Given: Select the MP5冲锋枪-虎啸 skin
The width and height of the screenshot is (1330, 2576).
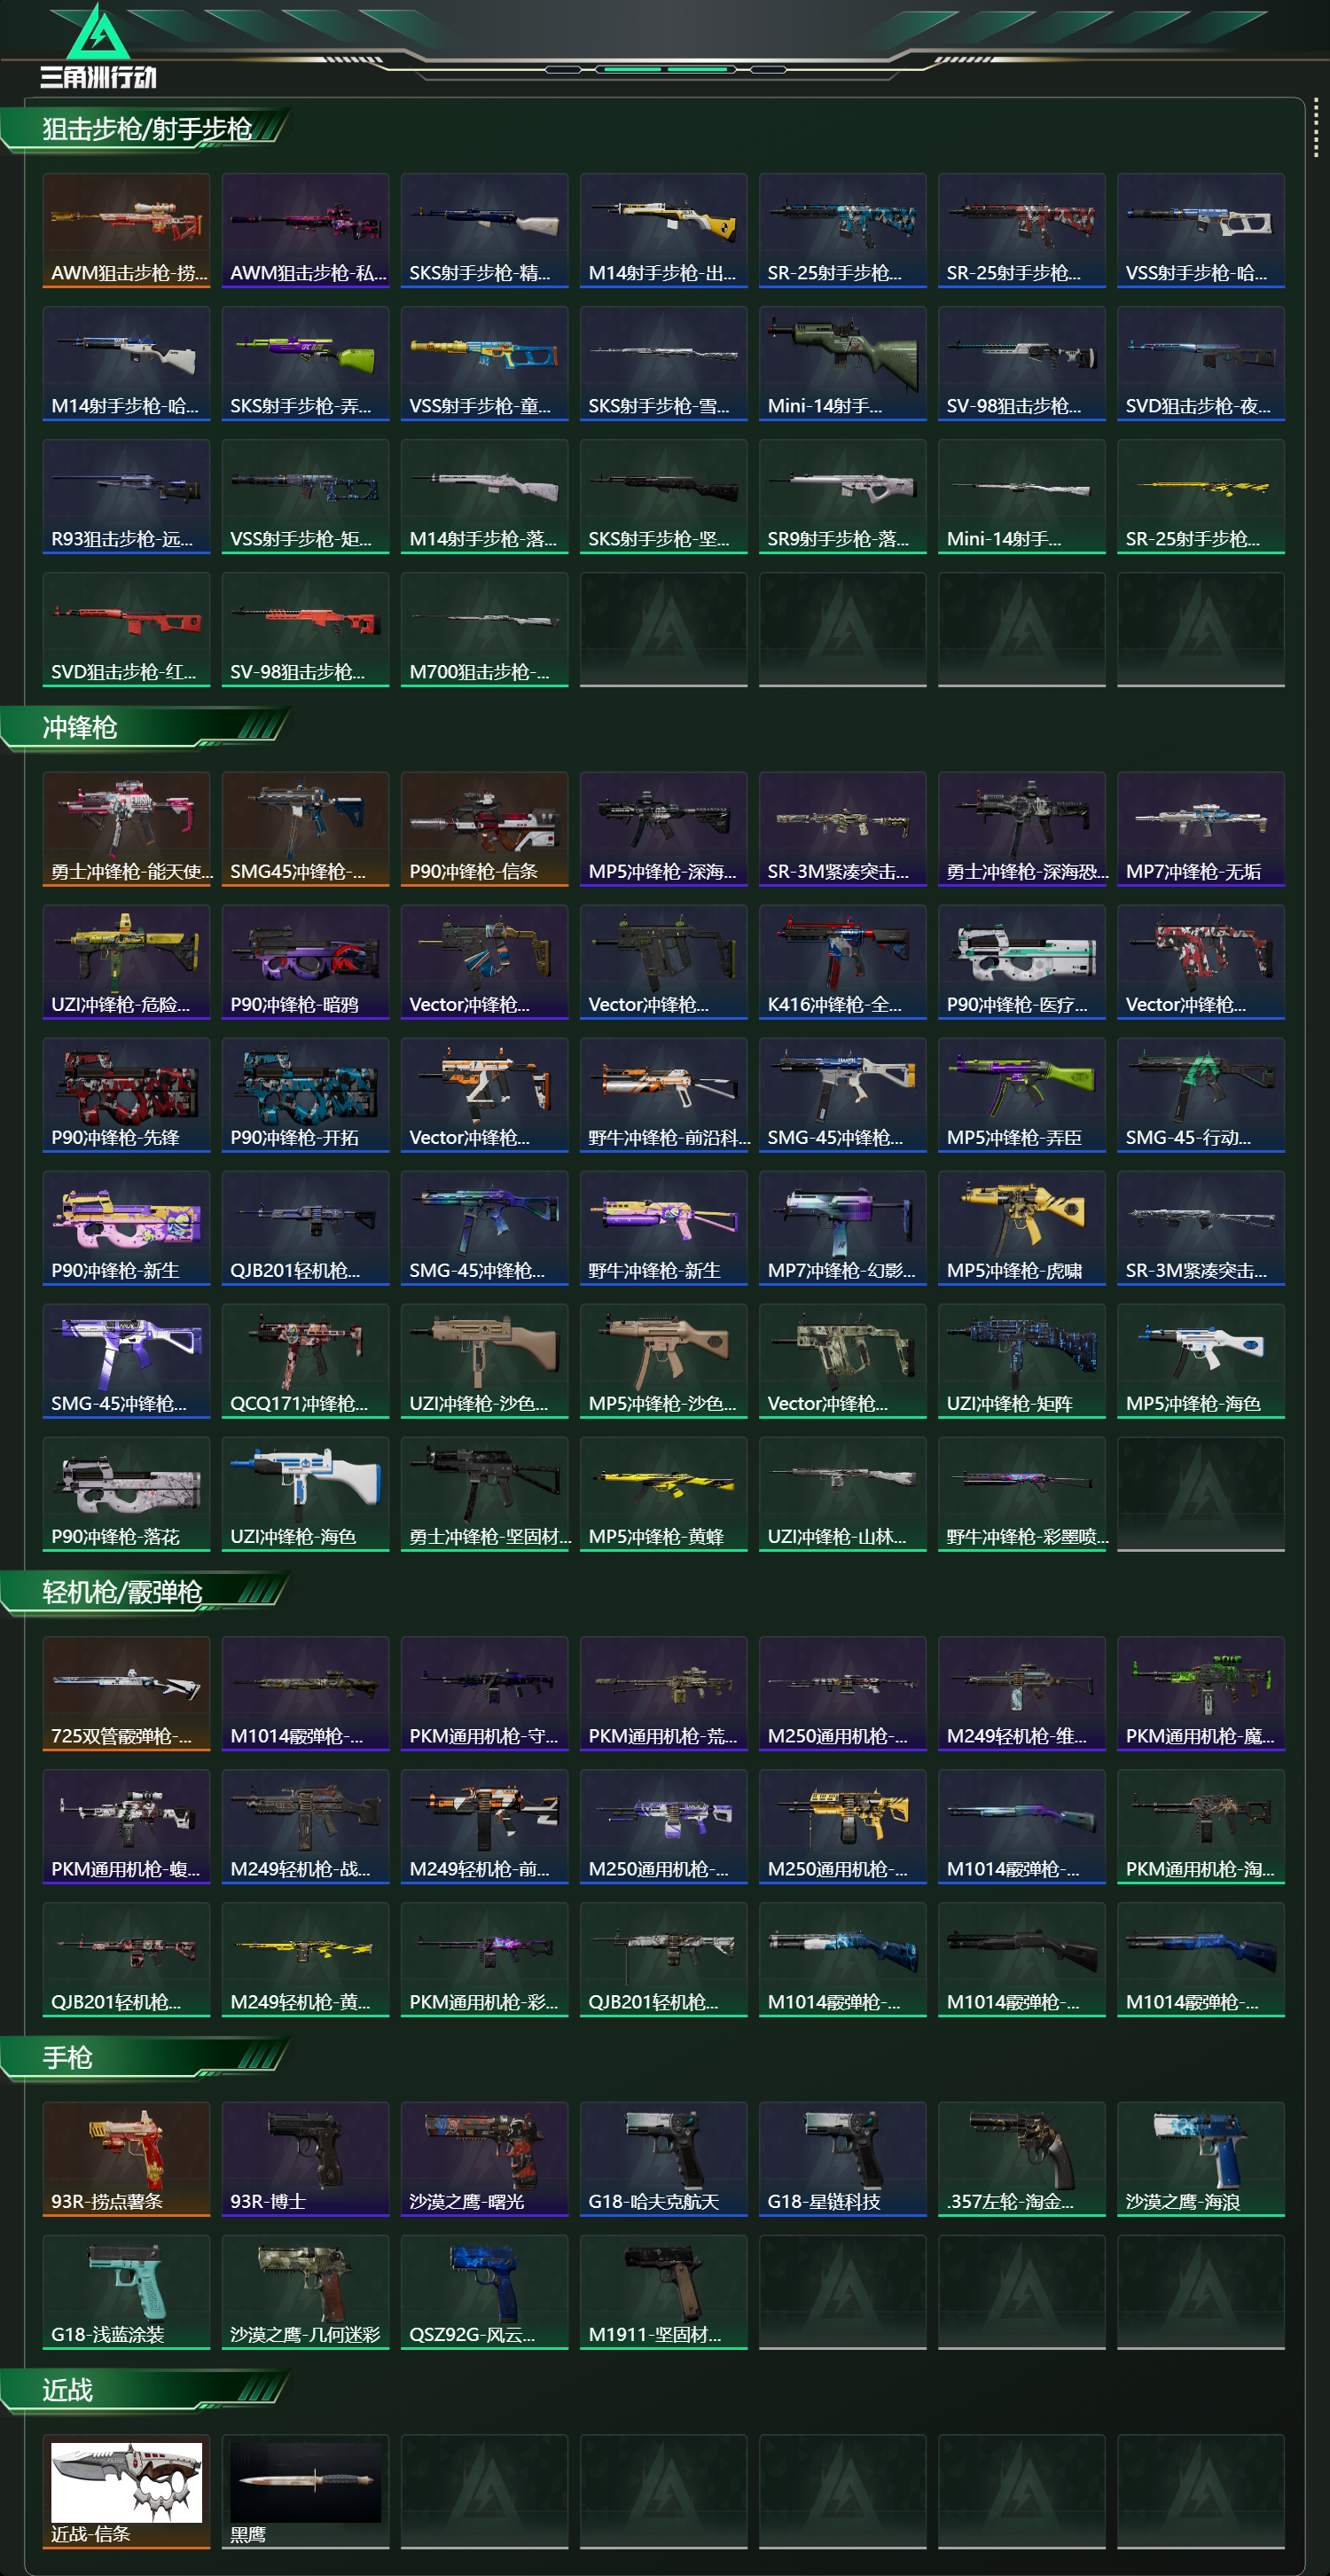Looking at the screenshot, I should pos(1021,1228).
